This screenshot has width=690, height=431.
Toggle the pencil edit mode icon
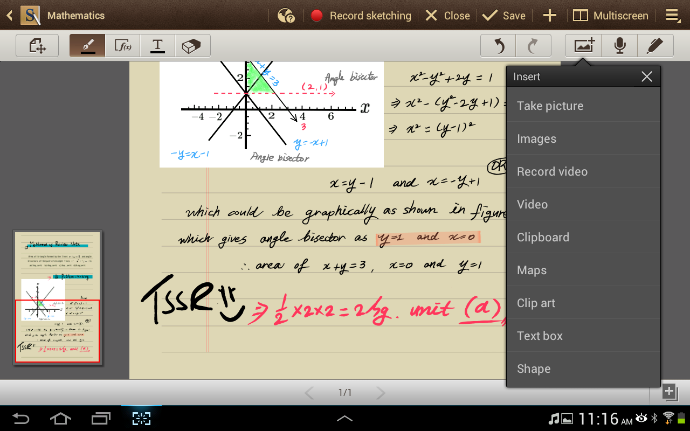tap(654, 46)
